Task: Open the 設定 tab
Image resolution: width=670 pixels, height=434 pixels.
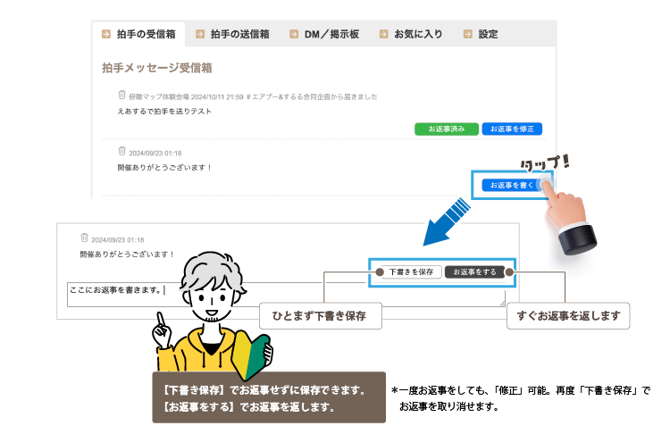Action: coord(482,34)
